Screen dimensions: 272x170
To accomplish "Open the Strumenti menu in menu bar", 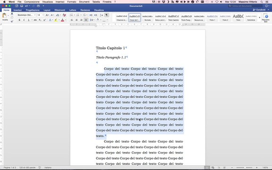I will (x=85, y=2).
